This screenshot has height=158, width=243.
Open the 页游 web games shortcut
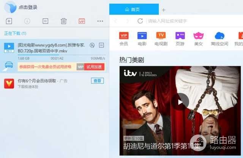point(180,39)
